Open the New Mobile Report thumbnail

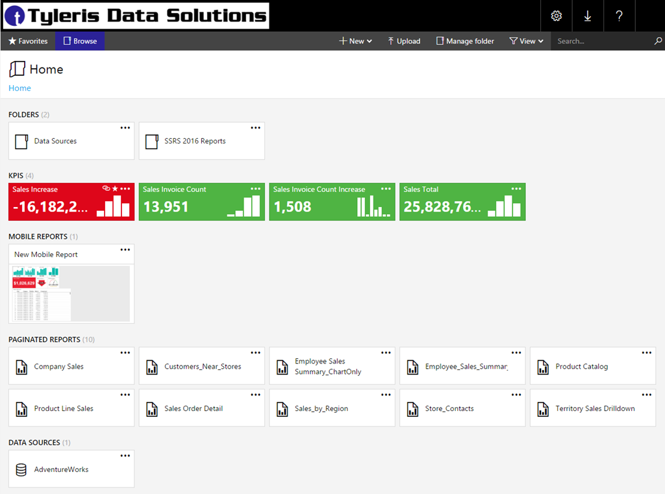point(71,292)
